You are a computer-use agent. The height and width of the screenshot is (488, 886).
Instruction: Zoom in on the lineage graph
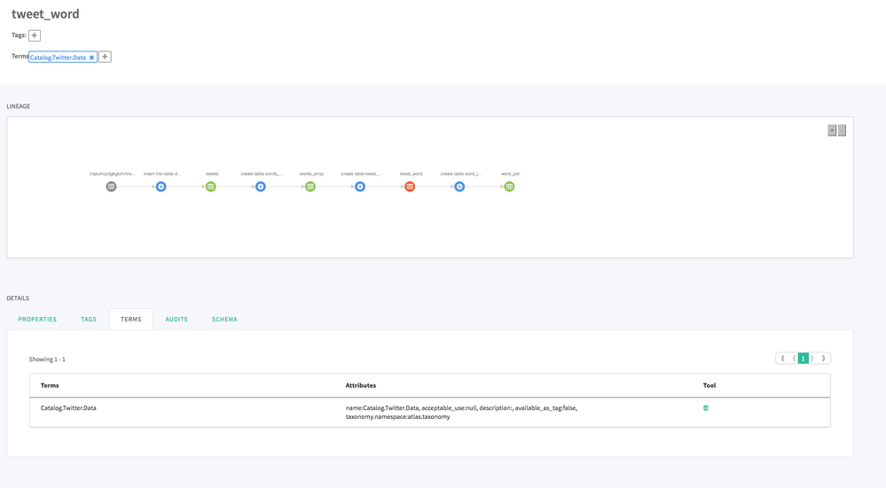[832, 130]
